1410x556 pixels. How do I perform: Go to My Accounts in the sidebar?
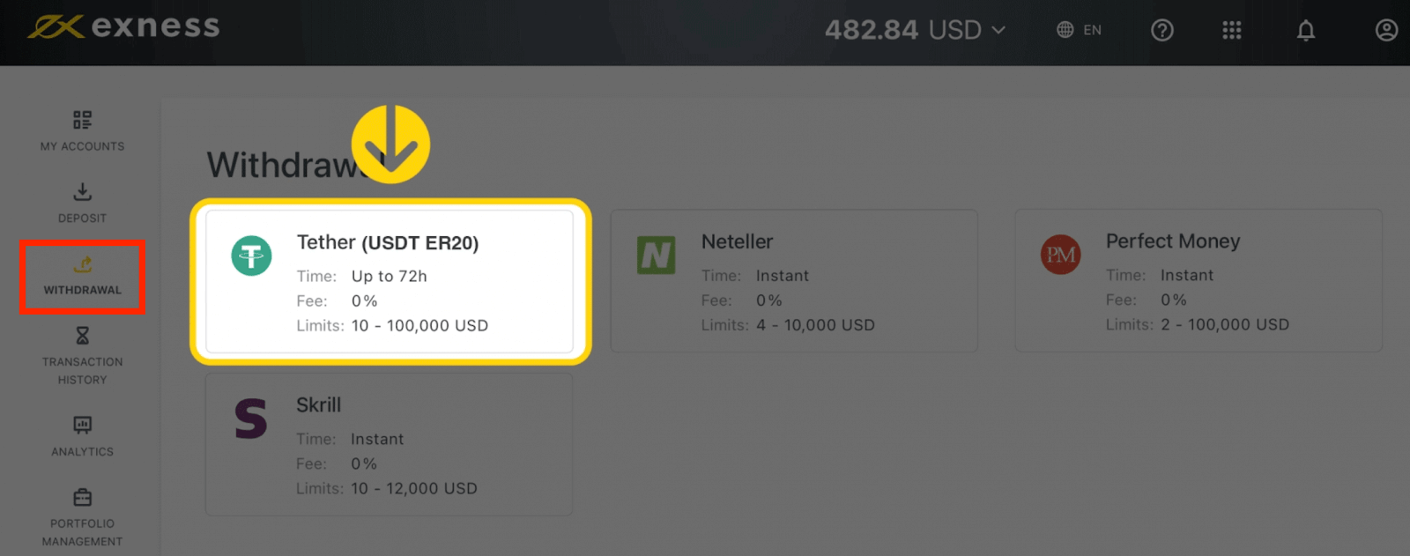click(x=82, y=130)
